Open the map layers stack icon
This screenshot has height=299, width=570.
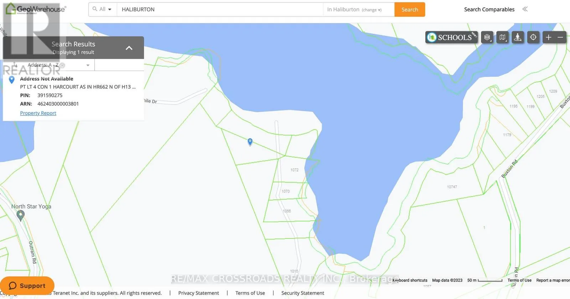pyautogui.click(x=487, y=37)
